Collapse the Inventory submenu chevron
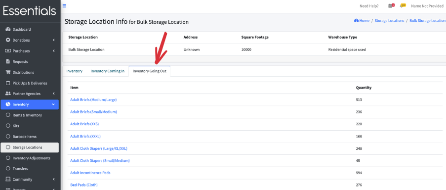 coord(53,104)
